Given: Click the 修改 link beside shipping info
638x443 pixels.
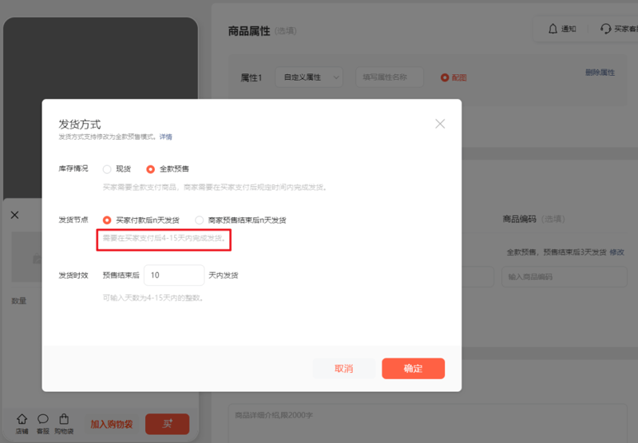Looking at the screenshot, I should point(617,252).
